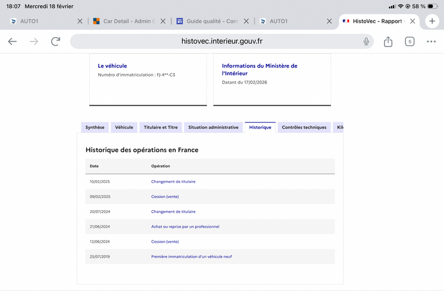This screenshot has width=444, height=291.
Task: Open the three-dot browser menu
Action: (431, 42)
